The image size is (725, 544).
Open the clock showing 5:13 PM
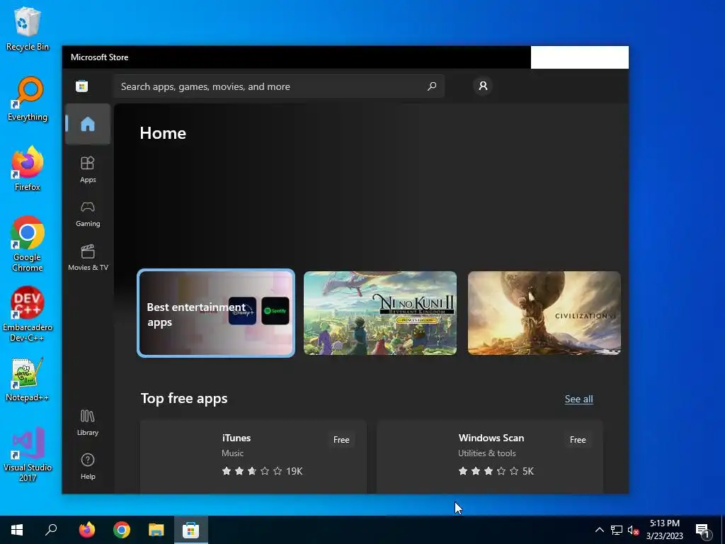point(664,530)
